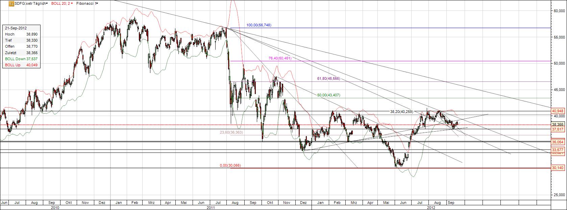567x210 pixels.
Task: Click the 35,054 price axis marker
Action: [x=558, y=142]
